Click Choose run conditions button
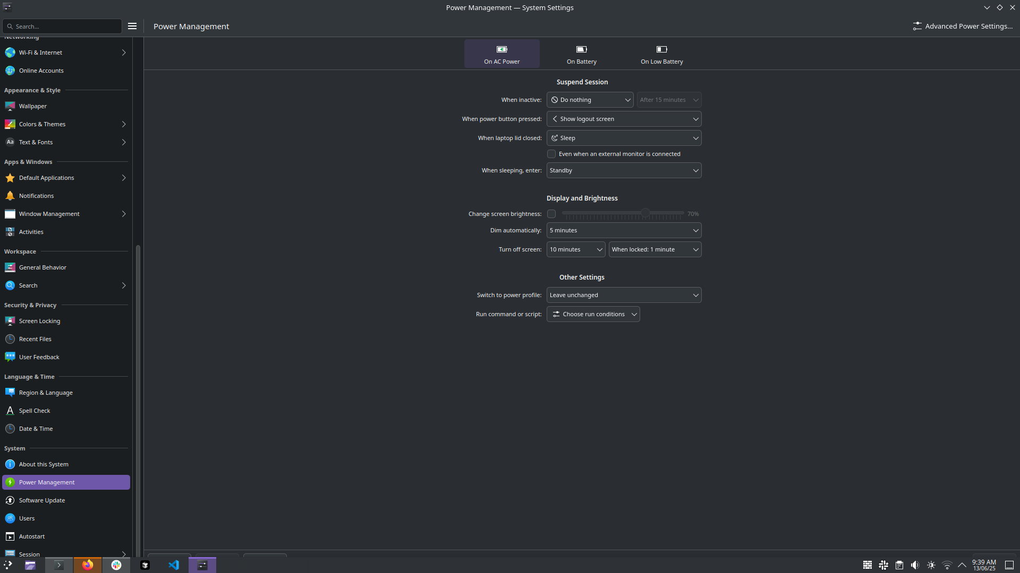This screenshot has height=573, width=1020. pyautogui.click(x=593, y=314)
